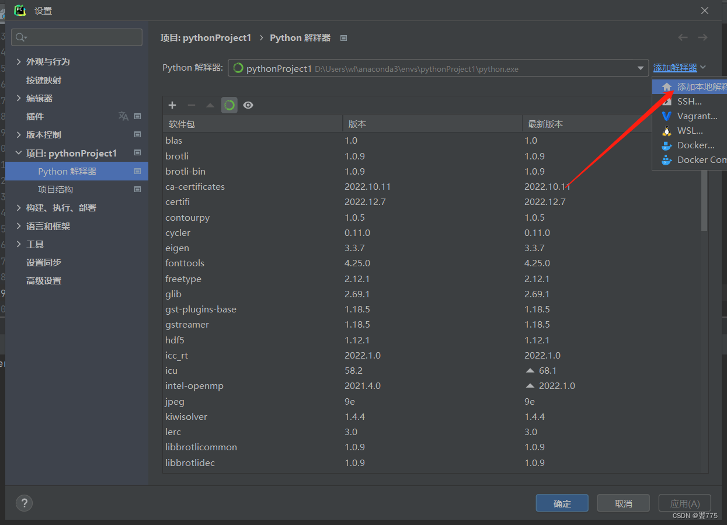Collapse the 项目: pythonProject1 tree node
Screen dimensions: 727x525
(x=19, y=153)
